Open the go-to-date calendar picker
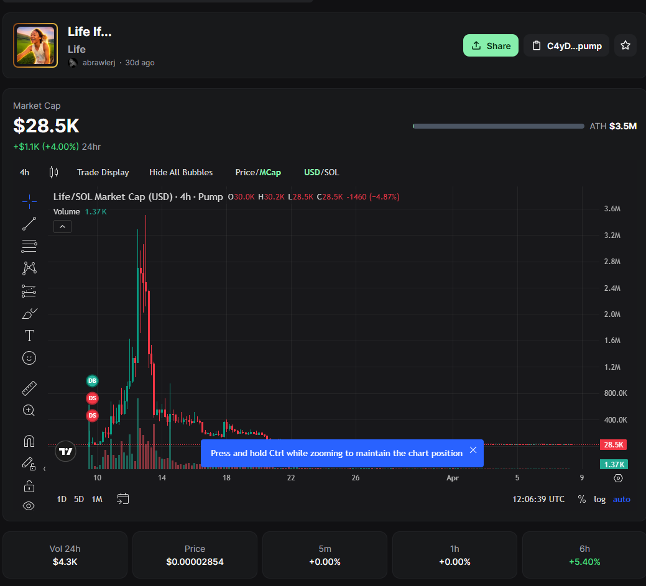The image size is (646, 586). [122, 499]
